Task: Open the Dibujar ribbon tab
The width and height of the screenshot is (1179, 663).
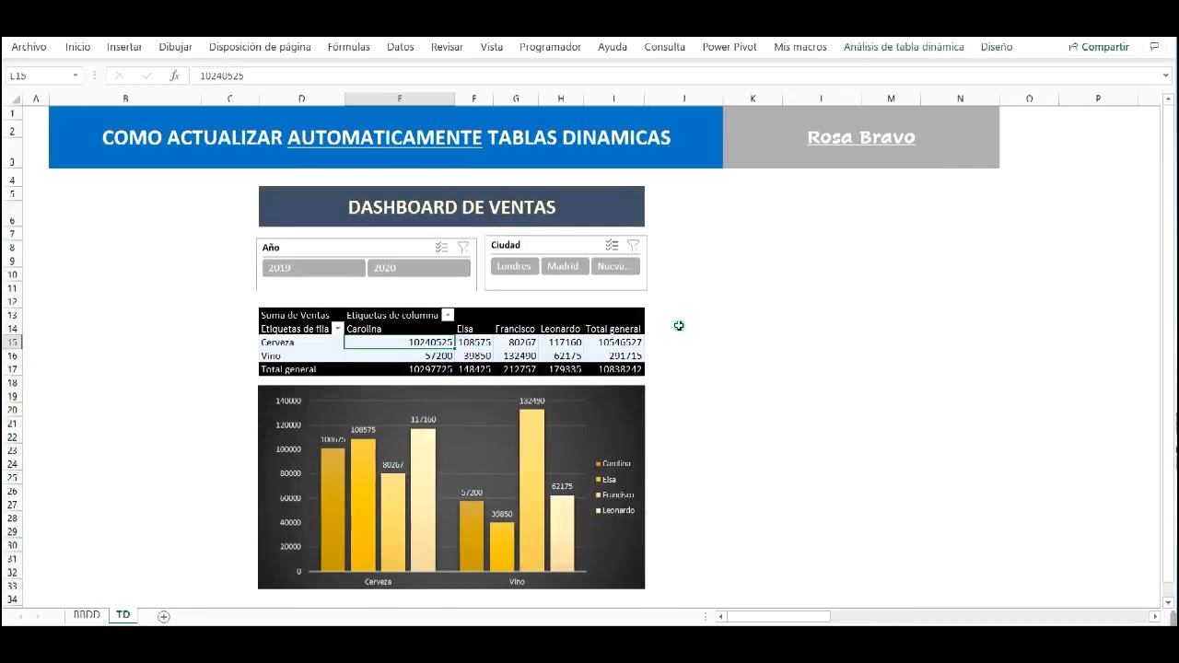Action: [175, 47]
